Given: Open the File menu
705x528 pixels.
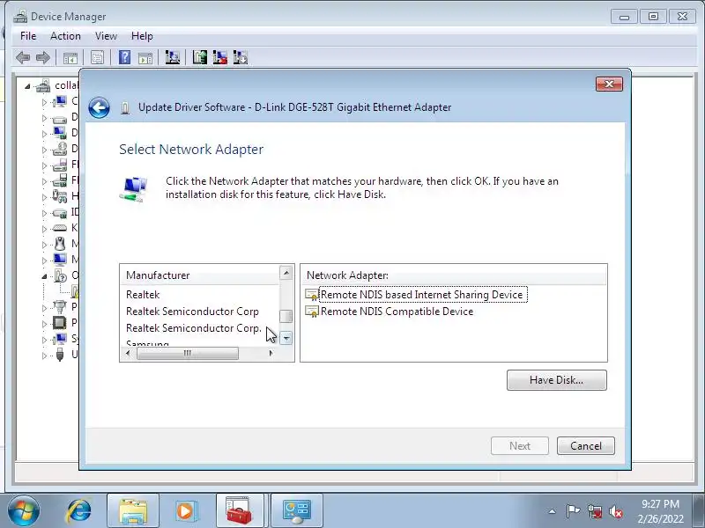Looking at the screenshot, I should coord(28,36).
